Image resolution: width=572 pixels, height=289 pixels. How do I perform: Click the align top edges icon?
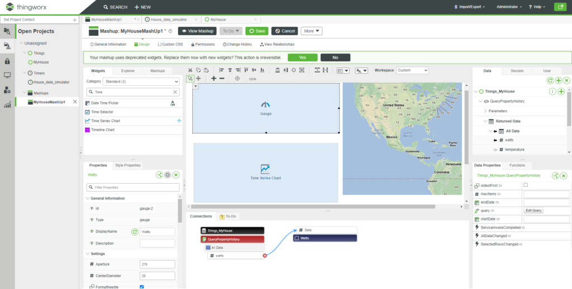[x=246, y=70]
